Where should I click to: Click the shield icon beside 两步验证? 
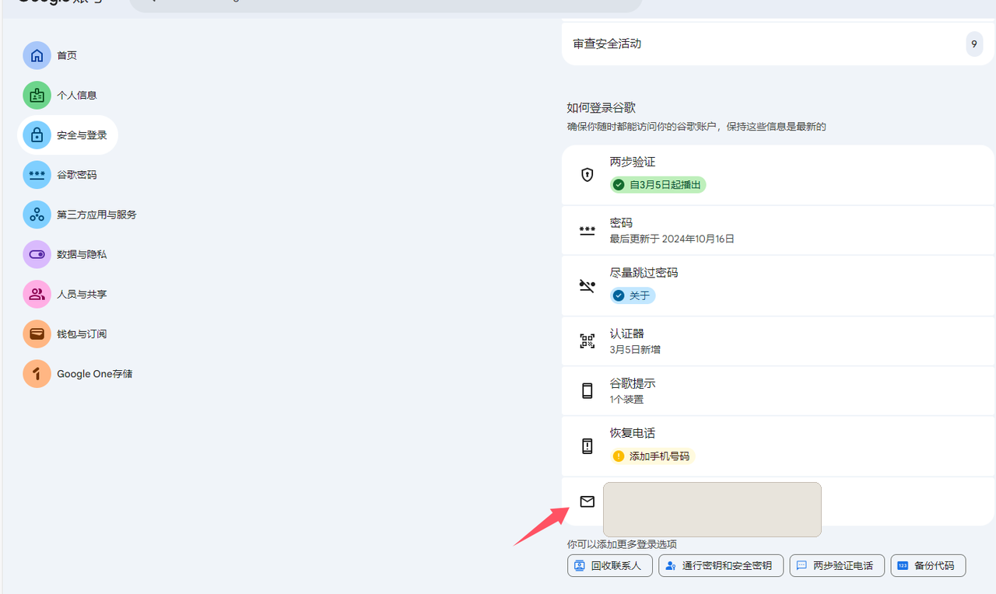pyautogui.click(x=587, y=174)
